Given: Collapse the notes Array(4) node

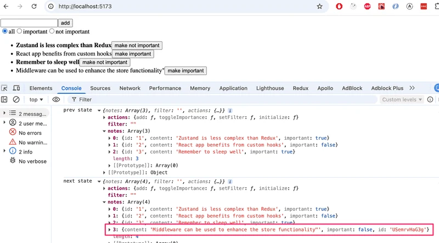Looking at the screenshot, I should click(x=104, y=202).
